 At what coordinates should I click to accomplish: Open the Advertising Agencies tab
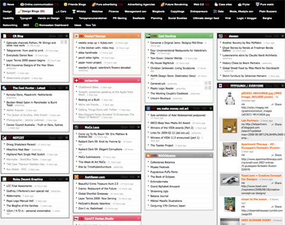[x=141, y=4]
